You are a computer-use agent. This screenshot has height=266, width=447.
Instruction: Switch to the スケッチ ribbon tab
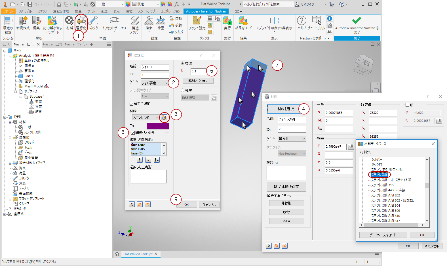(x=42, y=11)
